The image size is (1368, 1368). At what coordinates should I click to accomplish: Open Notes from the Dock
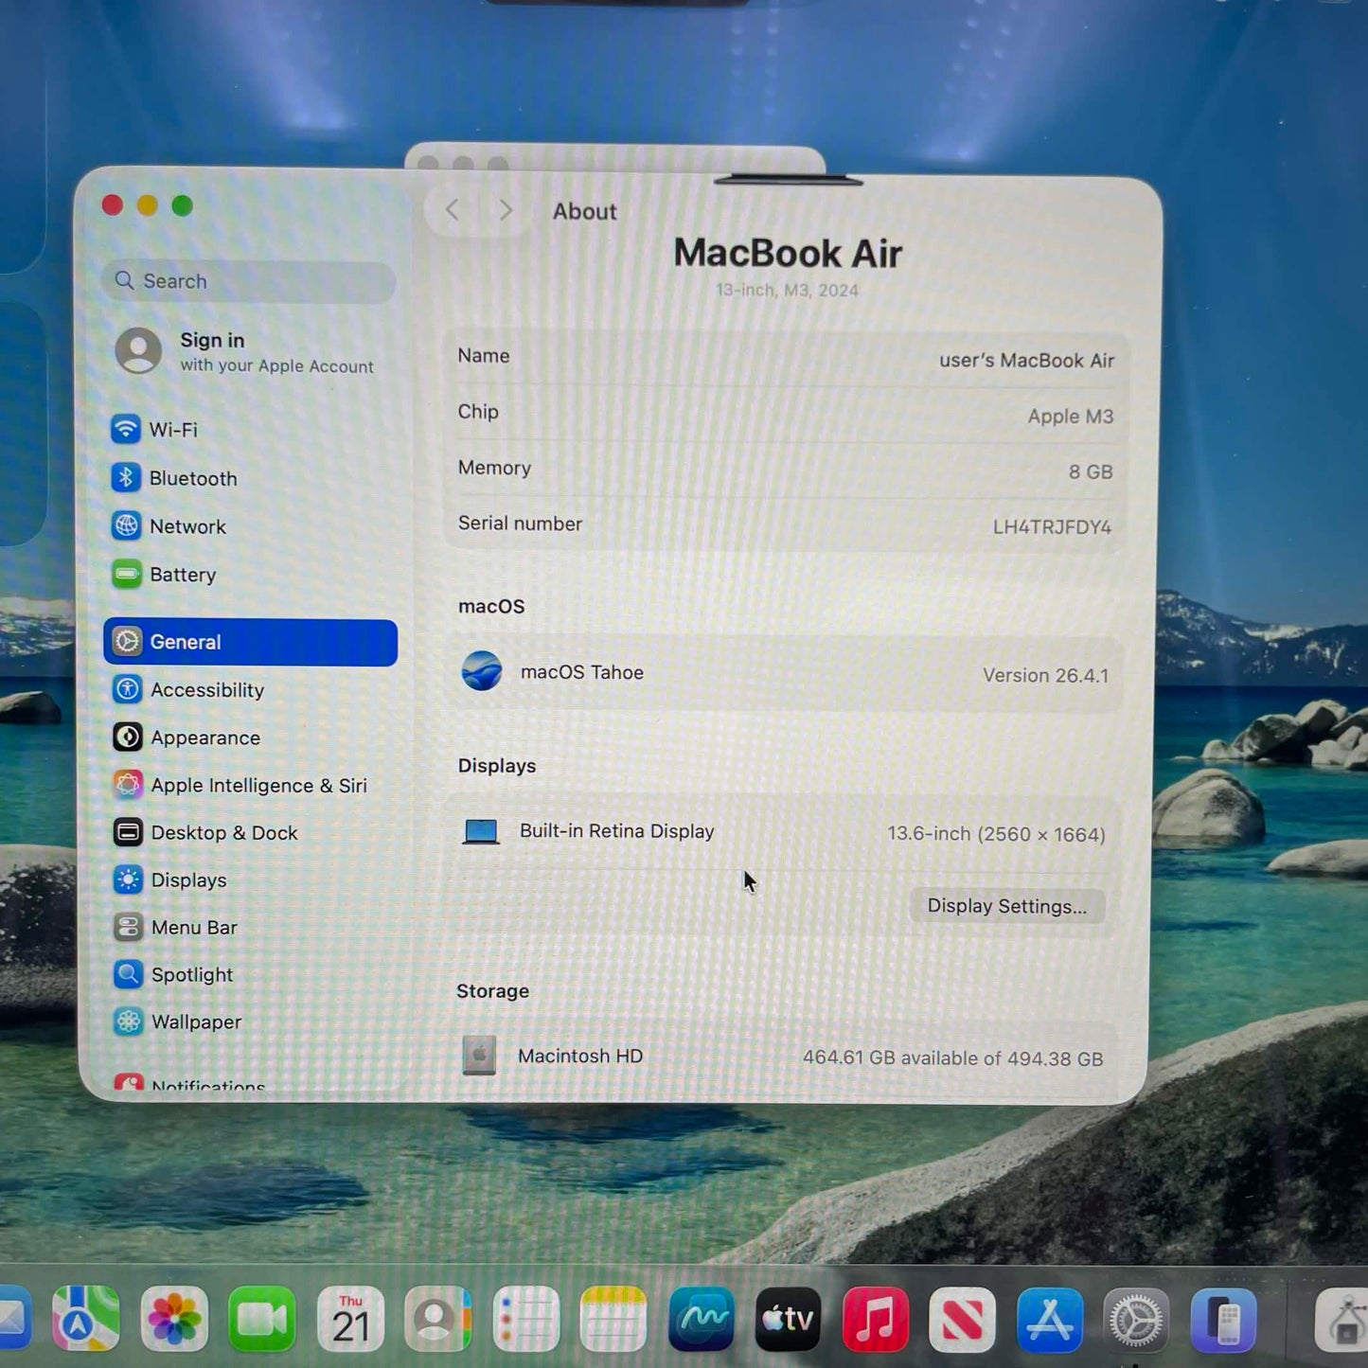click(x=613, y=1318)
